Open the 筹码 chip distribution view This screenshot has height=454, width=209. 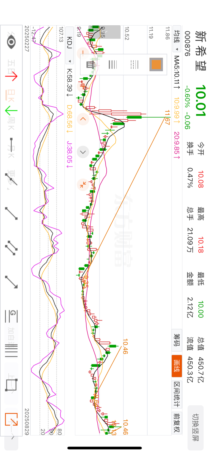[x=177, y=340]
